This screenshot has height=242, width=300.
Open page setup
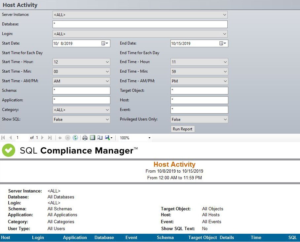tap(100, 138)
